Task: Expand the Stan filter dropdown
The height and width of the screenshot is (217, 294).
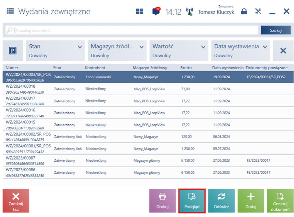Action: pos(55,51)
